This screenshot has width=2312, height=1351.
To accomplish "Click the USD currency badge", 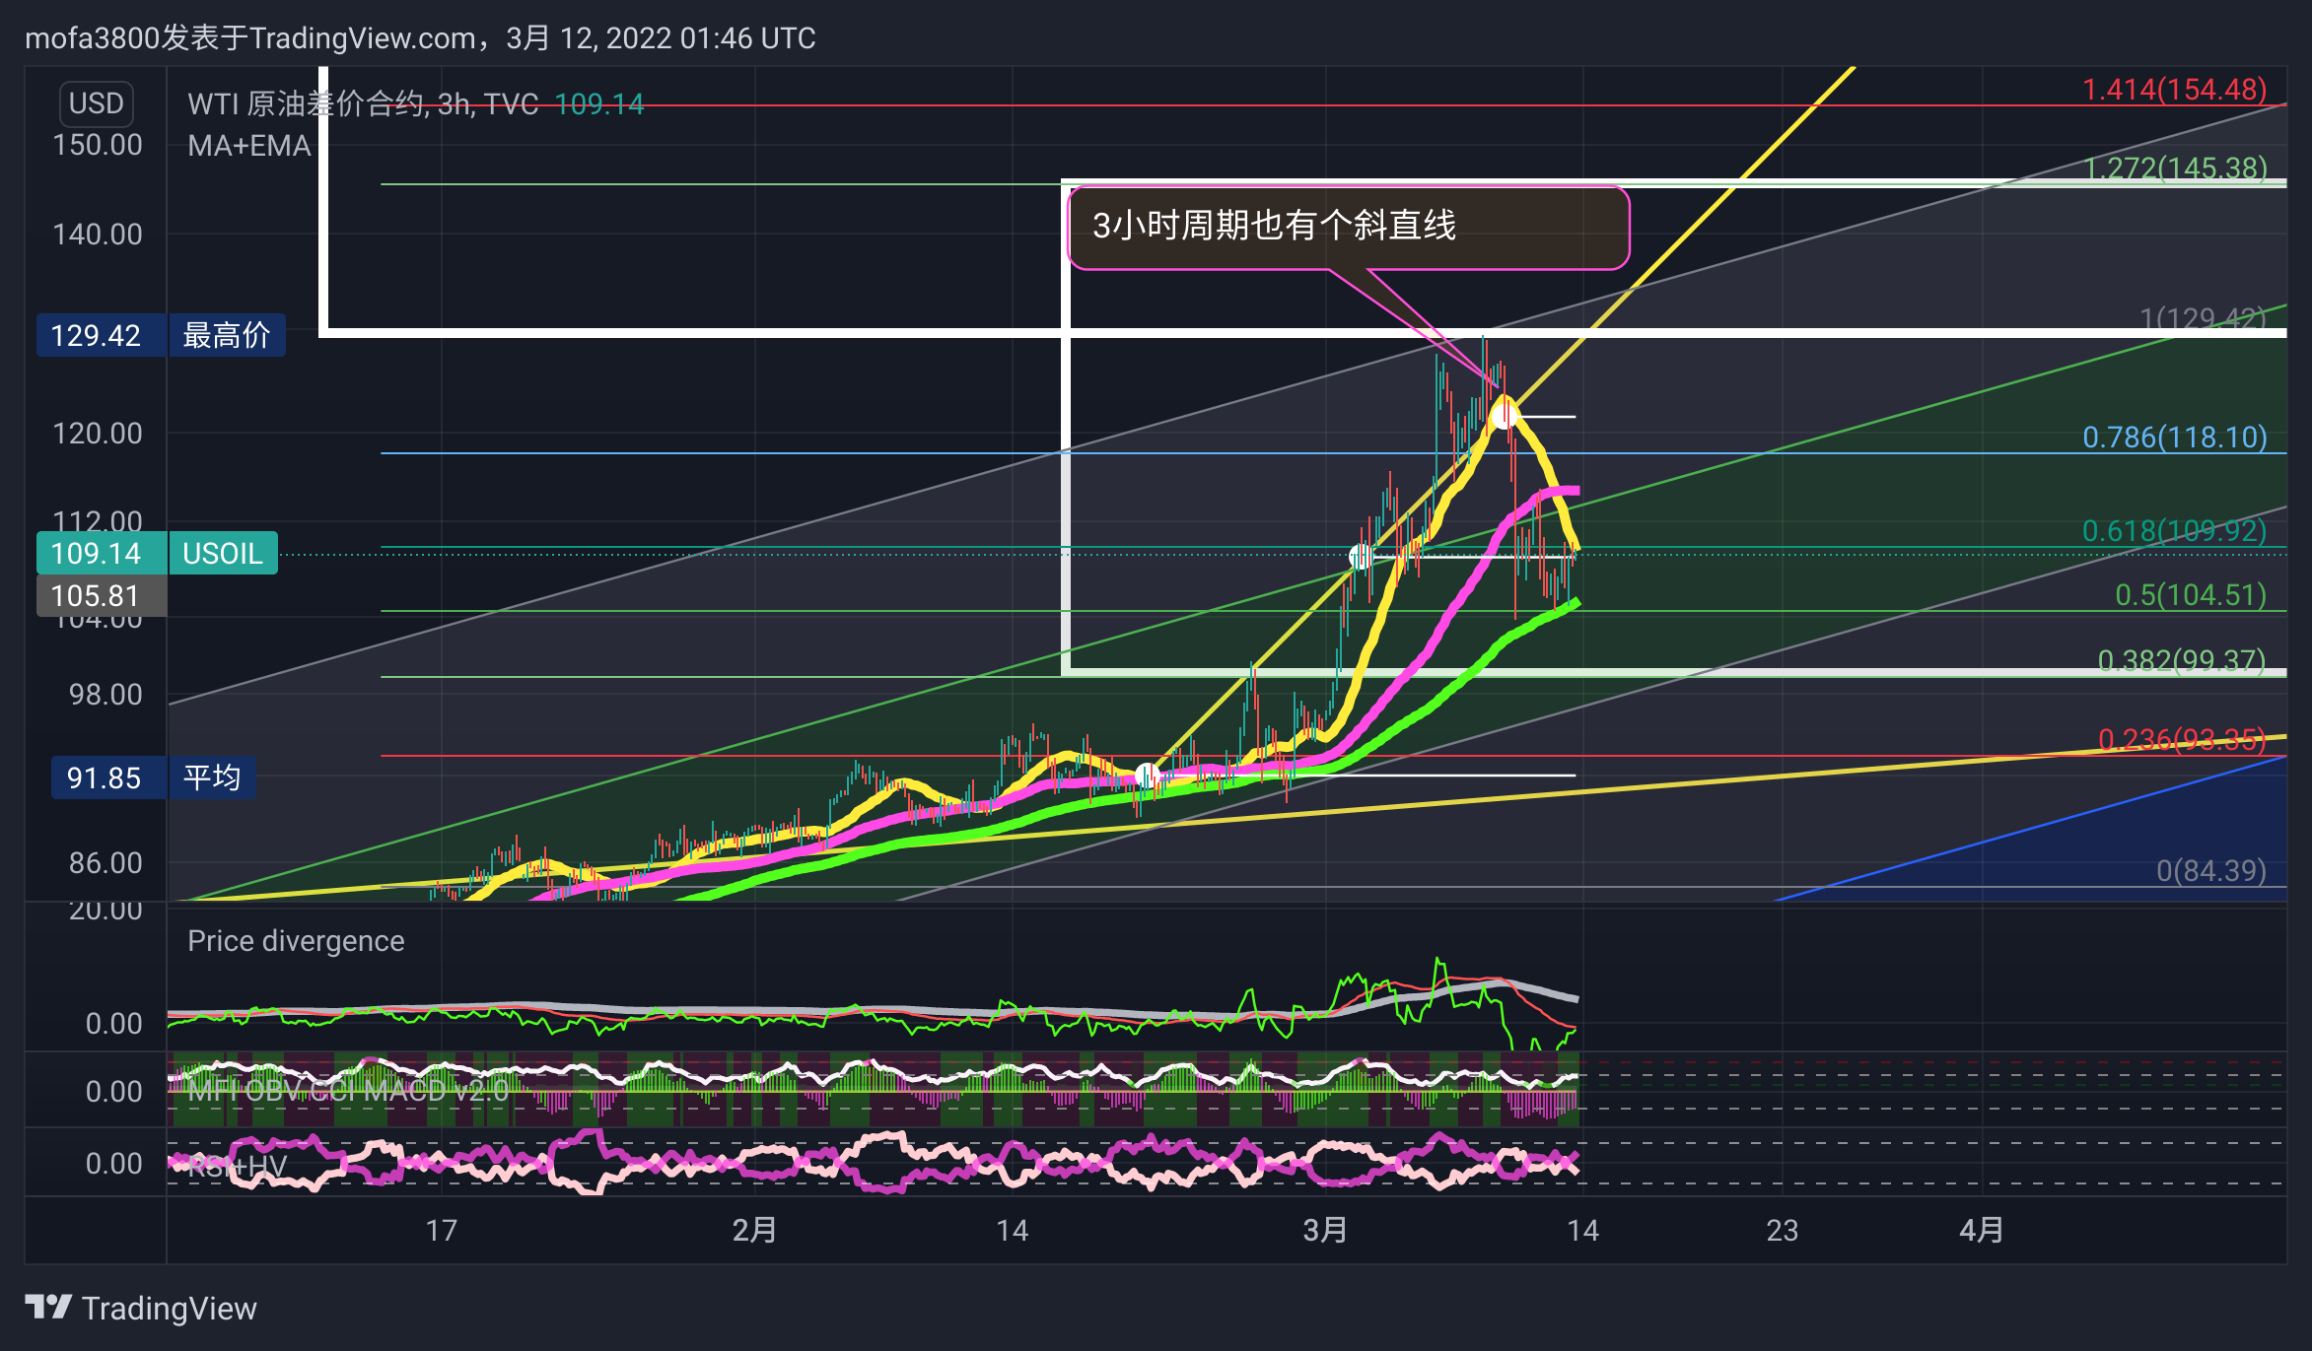I will (x=96, y=103).
